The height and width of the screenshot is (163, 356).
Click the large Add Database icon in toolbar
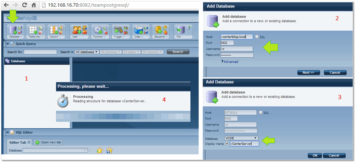(13, 30)
